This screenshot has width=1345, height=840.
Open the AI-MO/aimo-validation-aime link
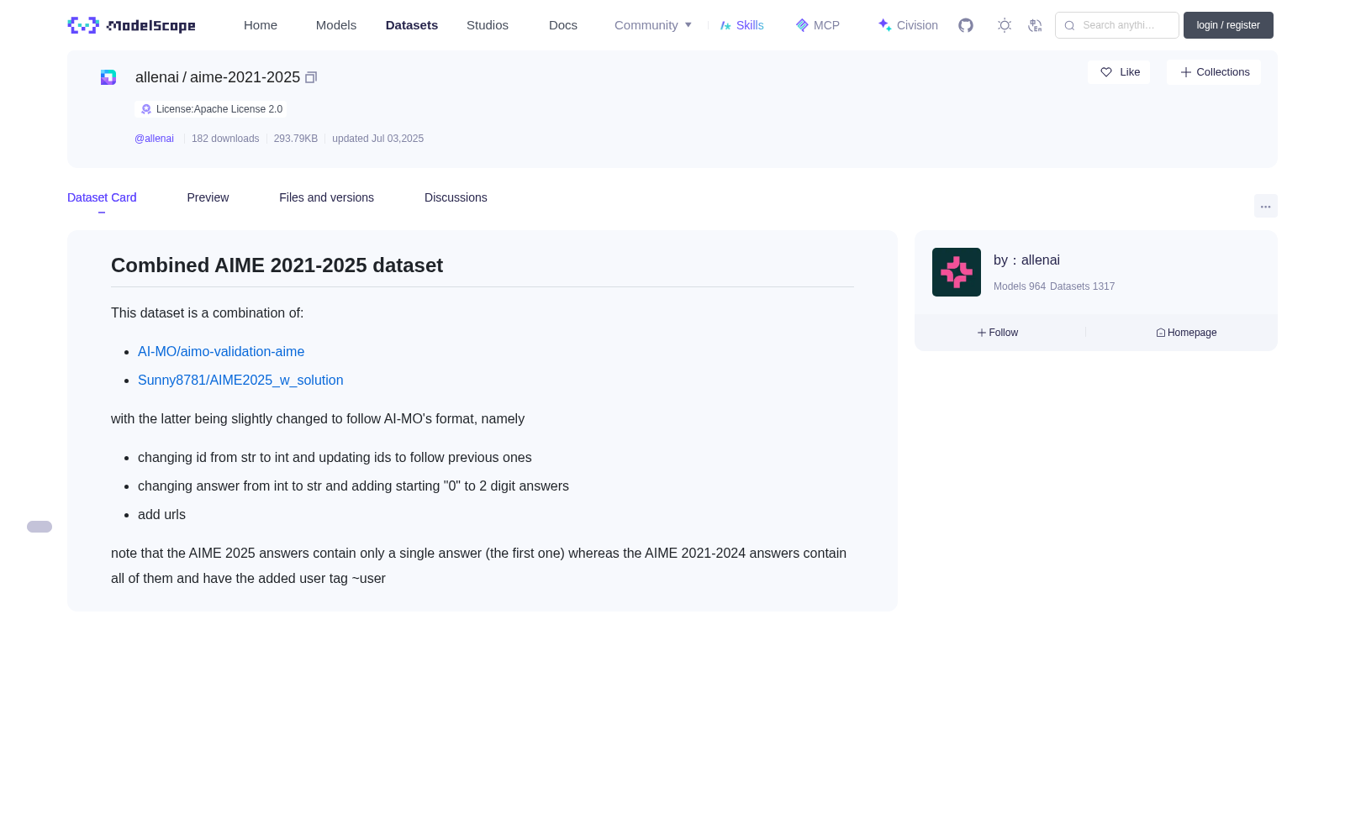click(221, 352)
